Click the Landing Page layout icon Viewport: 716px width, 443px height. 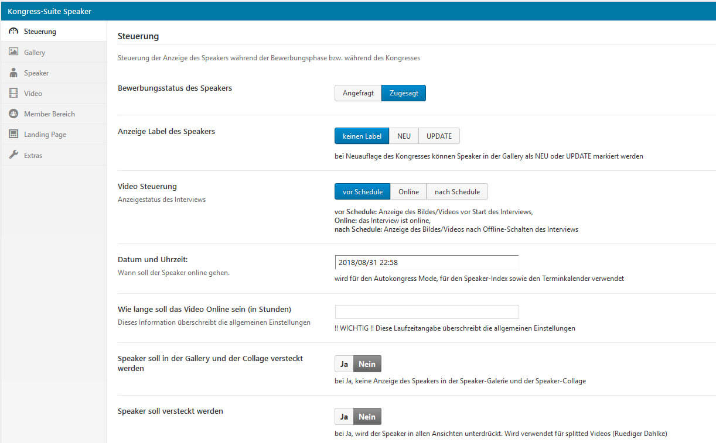point(13,135)
